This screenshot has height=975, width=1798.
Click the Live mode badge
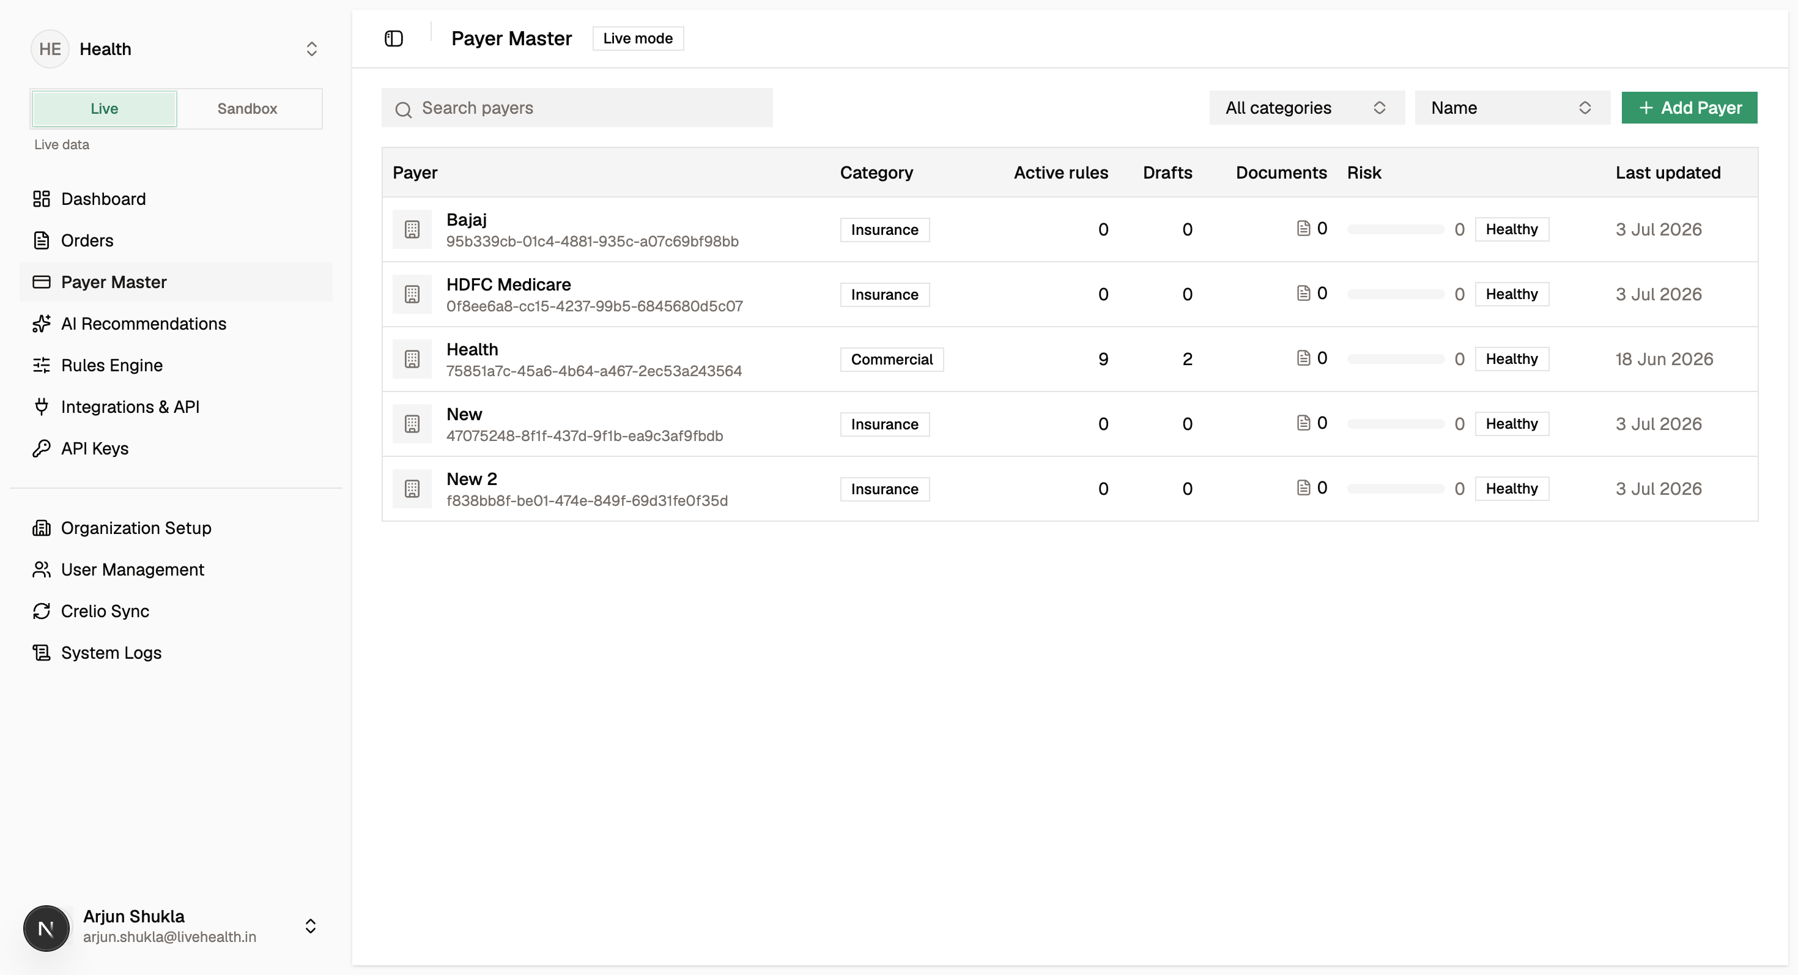point(638,39)
